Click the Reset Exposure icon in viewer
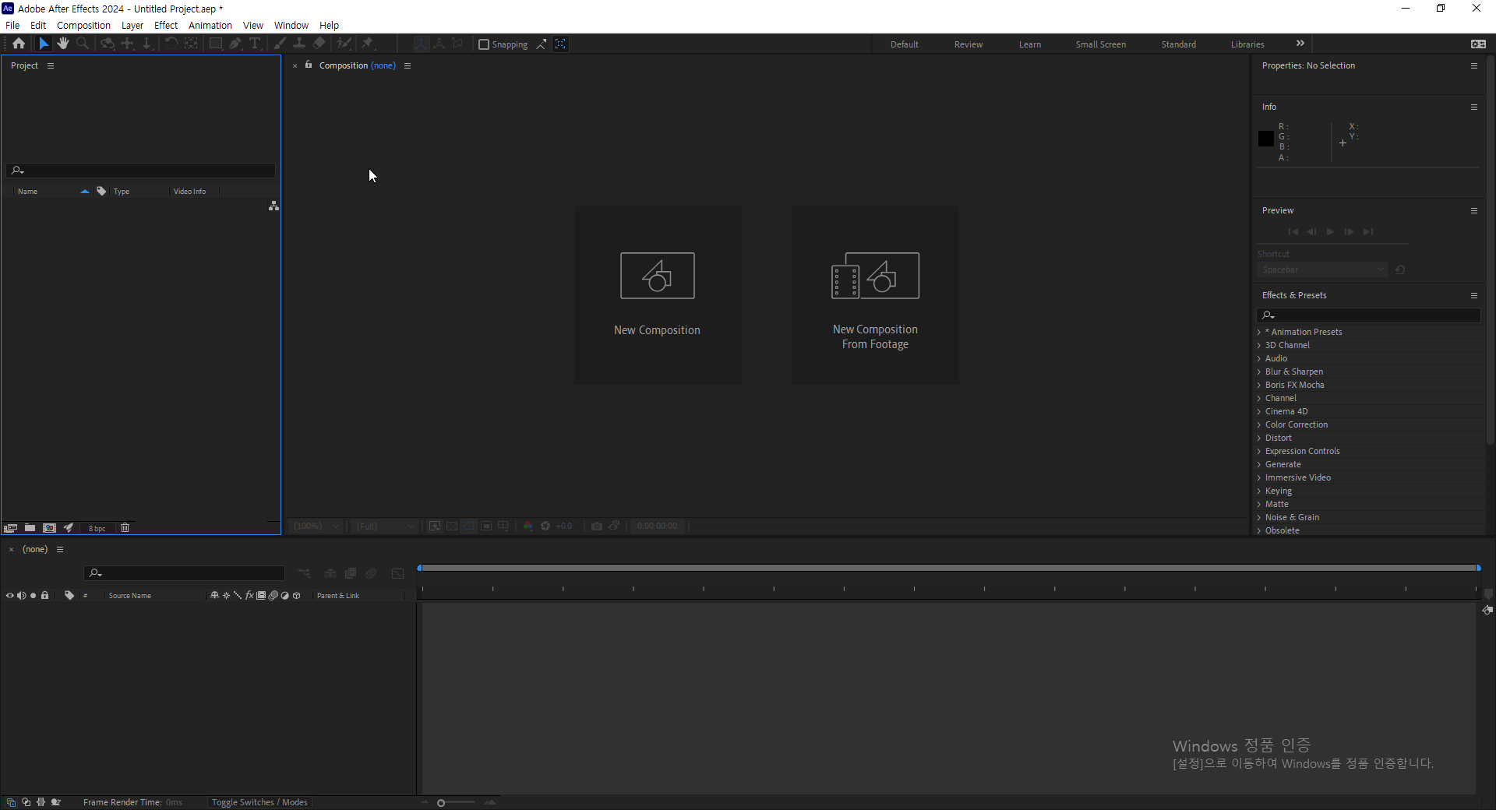This screenshot has width=1496, height=810. point(545,526)
